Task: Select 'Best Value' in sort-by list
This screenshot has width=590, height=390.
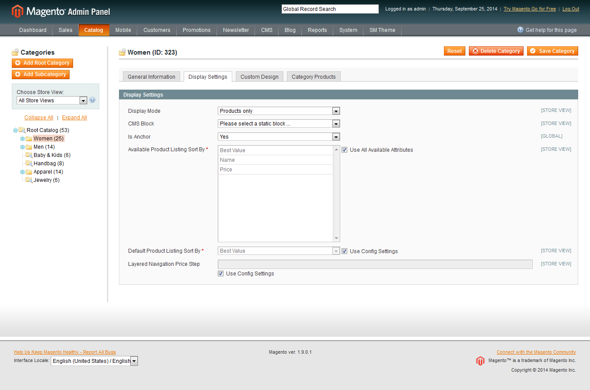Action: click(x=276, y=150)
